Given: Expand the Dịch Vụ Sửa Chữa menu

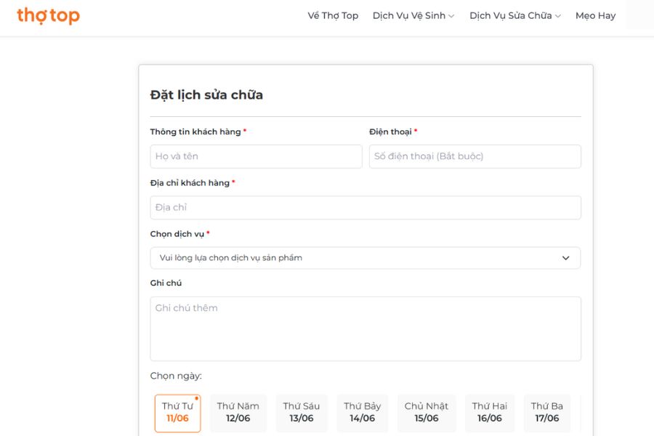Looking at the screenshot, I should point(515,16).
